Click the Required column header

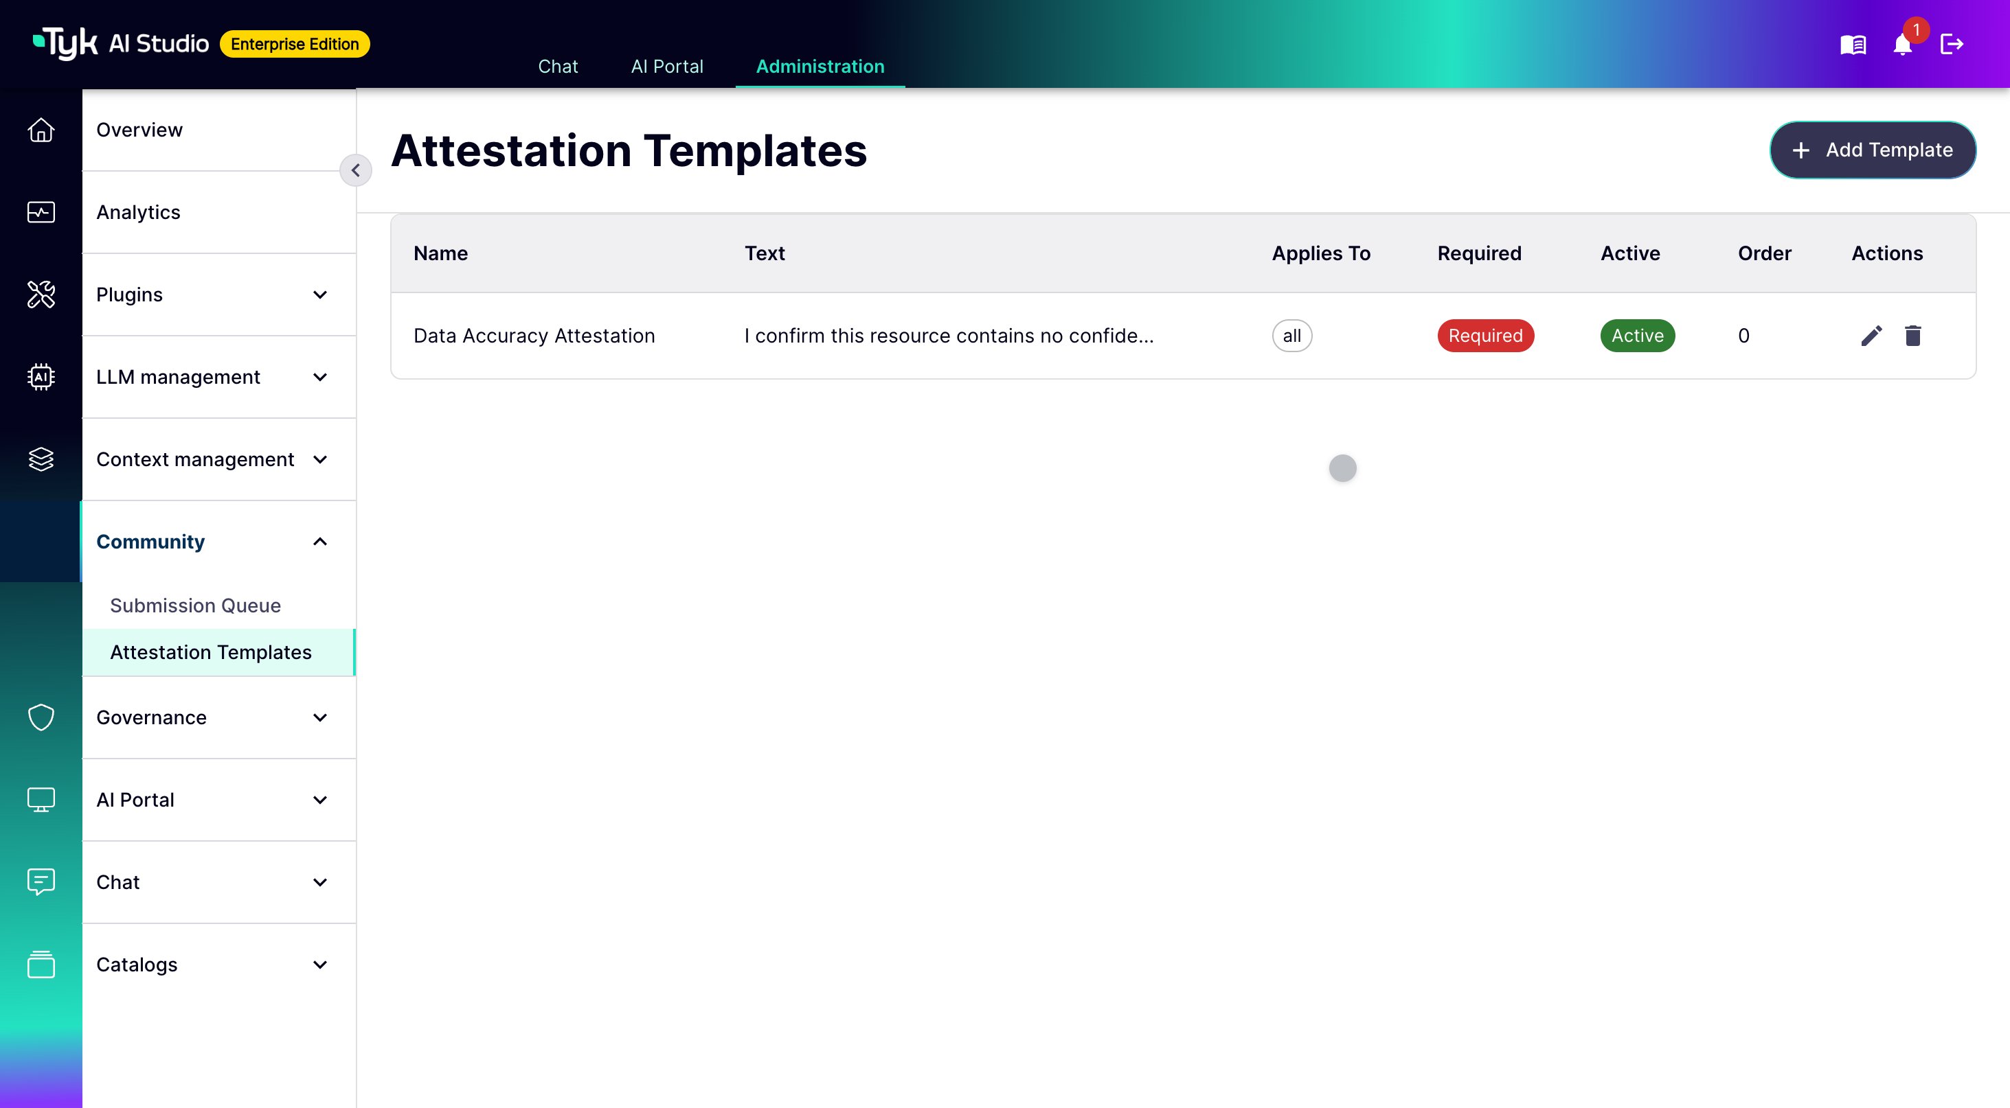tap(1480, 253)
